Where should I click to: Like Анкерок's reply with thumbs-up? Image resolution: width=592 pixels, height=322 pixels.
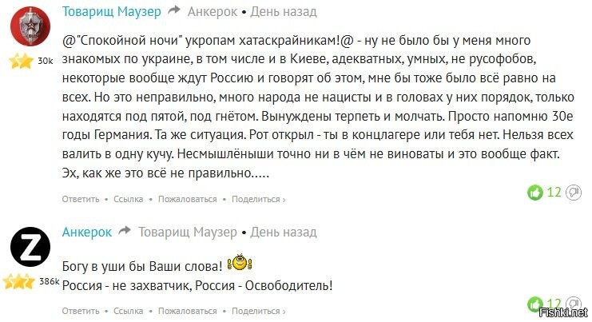[x=534, y=304]
